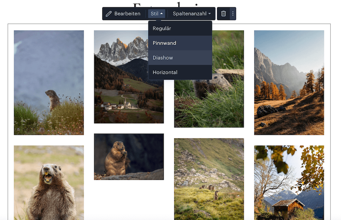341x220 pixels.
Task: Select the marmot in misty meadow photo
Action: [49, 83]
